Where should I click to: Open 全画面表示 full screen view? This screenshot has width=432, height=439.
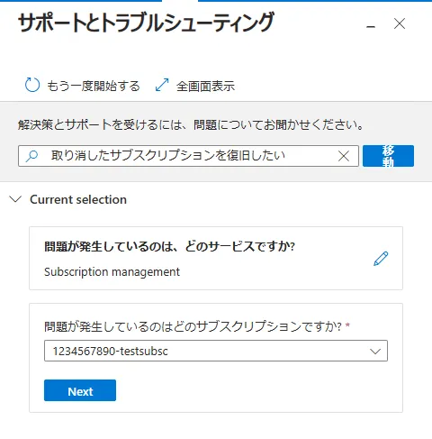205,87
